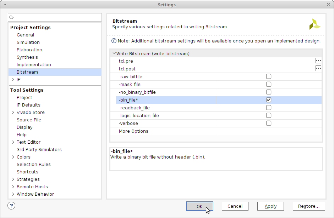Open the window menu arrow in title bar

click(x=5, y=5)
